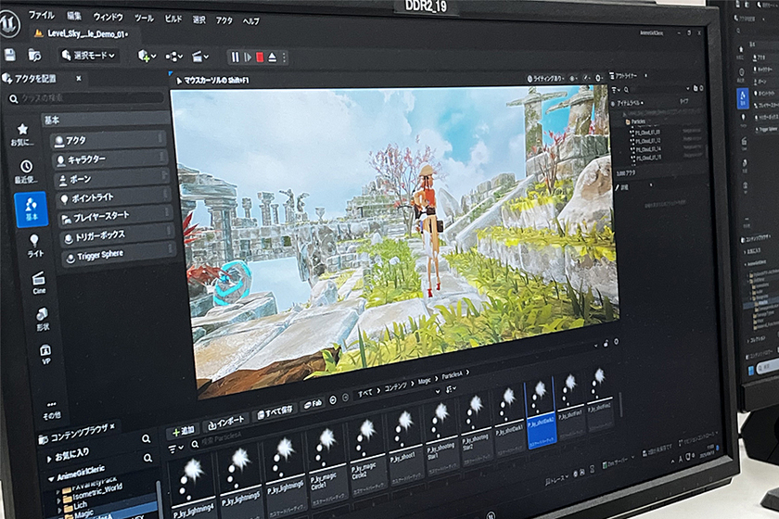Click the green 追加 (Add) button
The height and width of the screenshot is (519, 779).
[x=183, y=433]
